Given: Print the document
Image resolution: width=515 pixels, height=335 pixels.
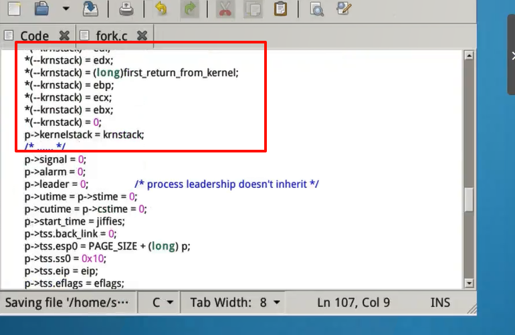Looking at the screenshot, I should coord(126,9).
